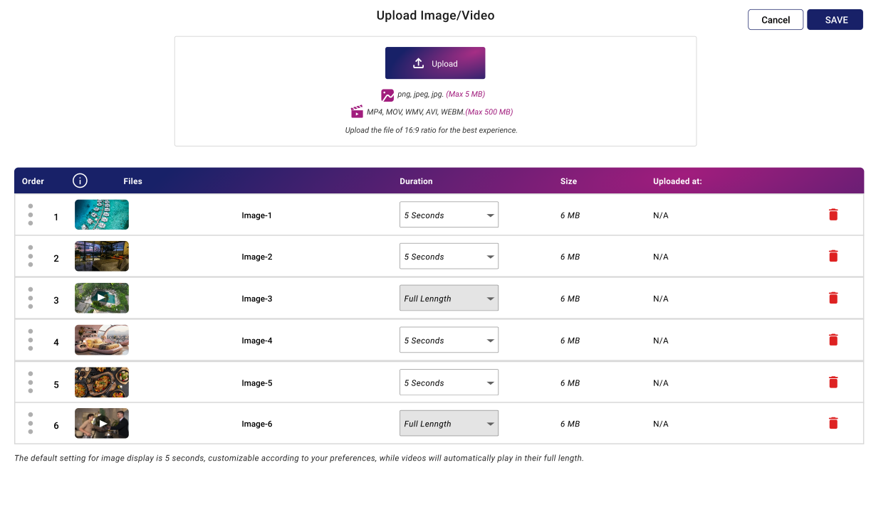Open the Full Length dropdown for Image-6
This screenshot has width=871, height=524.
click(x=449, y=423)
